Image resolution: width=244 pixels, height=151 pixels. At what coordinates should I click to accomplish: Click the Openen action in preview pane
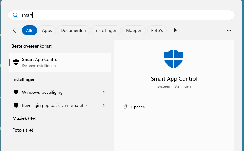click(x=138, y=107)
